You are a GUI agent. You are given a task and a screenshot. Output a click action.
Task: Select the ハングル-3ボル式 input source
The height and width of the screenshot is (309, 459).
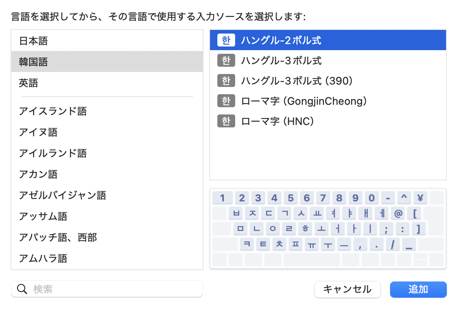pyautogui.click(x=281, y=61)
